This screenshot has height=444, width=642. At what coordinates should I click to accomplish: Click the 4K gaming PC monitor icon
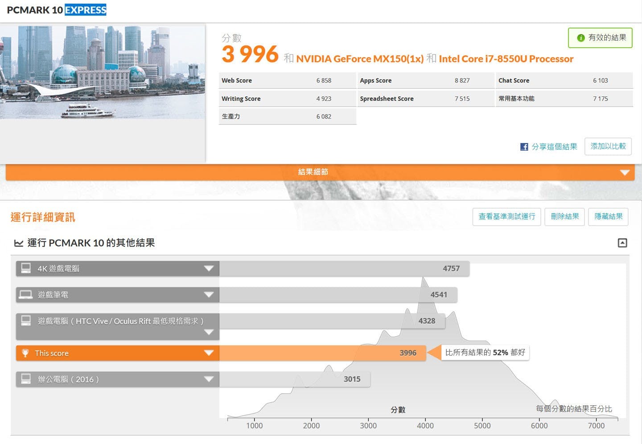26,268
